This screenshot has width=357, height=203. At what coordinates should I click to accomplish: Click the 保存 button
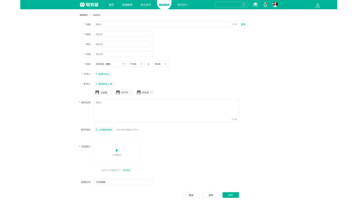click(x=211, y=195)
